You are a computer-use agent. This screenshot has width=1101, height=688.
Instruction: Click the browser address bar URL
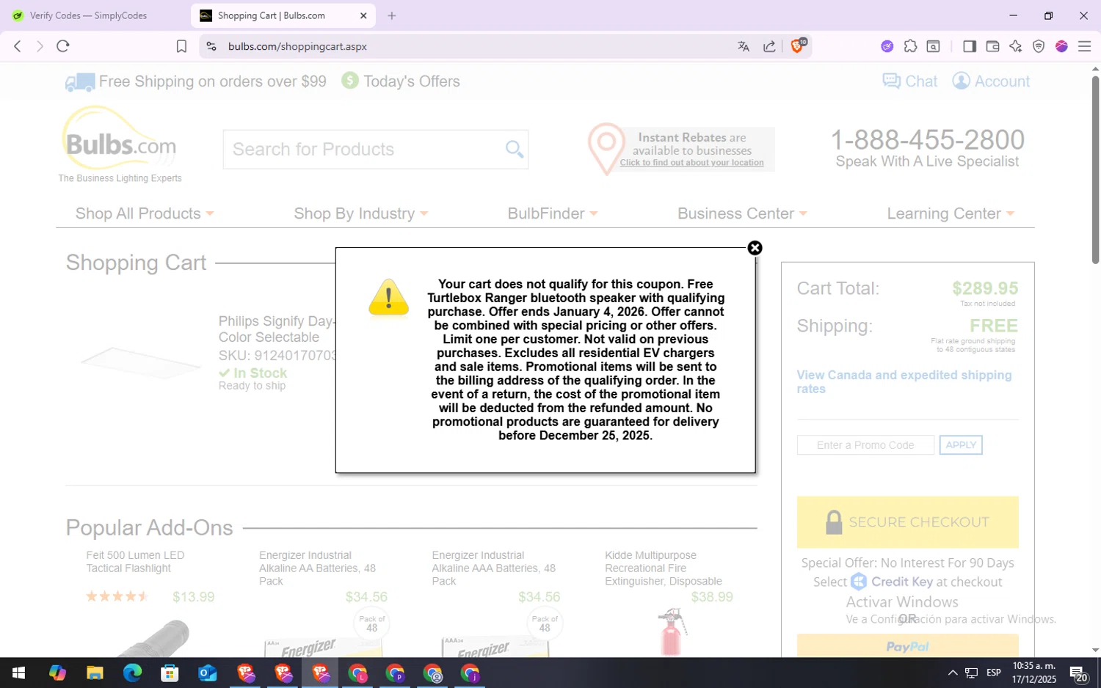(x=297, y=46)
